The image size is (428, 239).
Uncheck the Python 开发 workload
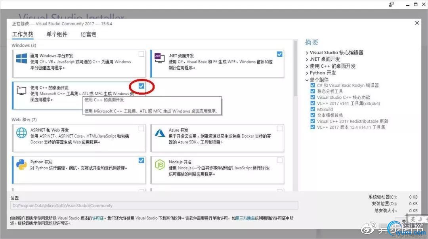(x=141, y=161)
